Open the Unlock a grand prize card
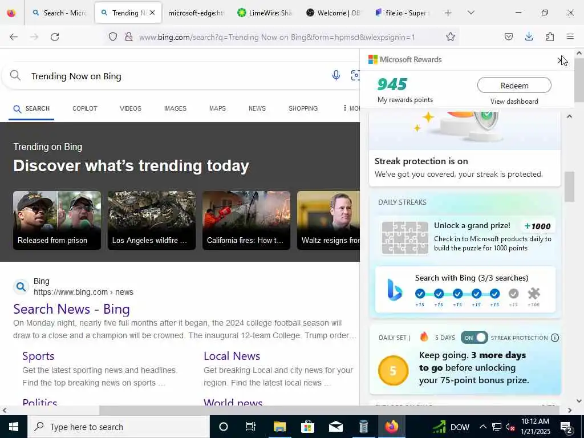This screenshot has height=438, width=584. 465,237
